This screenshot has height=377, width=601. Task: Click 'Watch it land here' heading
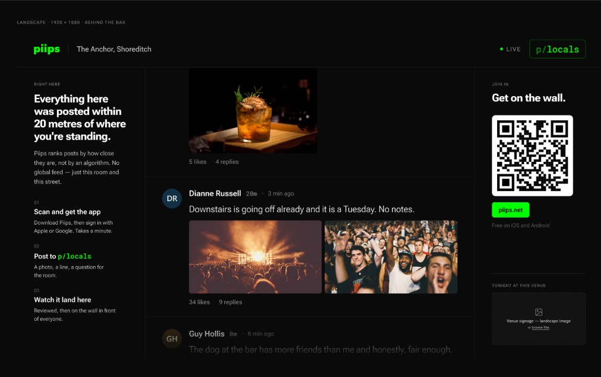[x=62, y=300]
